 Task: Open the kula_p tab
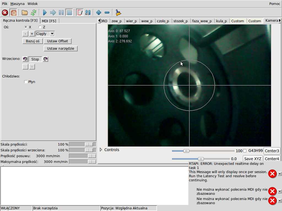[x=221, y=21]
